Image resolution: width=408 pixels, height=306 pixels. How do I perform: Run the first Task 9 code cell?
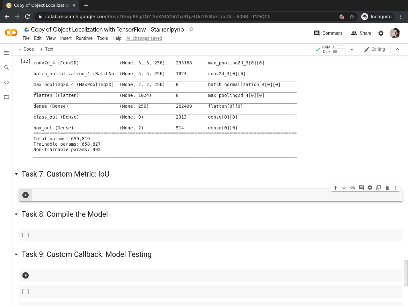pyautogui.click(x=25, y=275)
